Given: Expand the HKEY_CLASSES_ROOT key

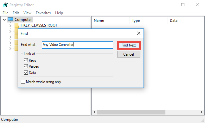Looking at the screenshot, I should pyautogui.click(x=10, y=26).
